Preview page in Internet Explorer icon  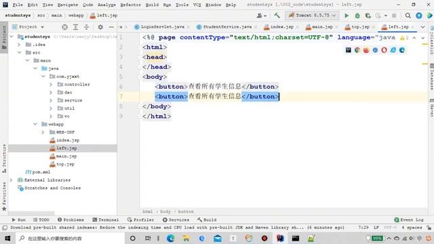(393, 50)
